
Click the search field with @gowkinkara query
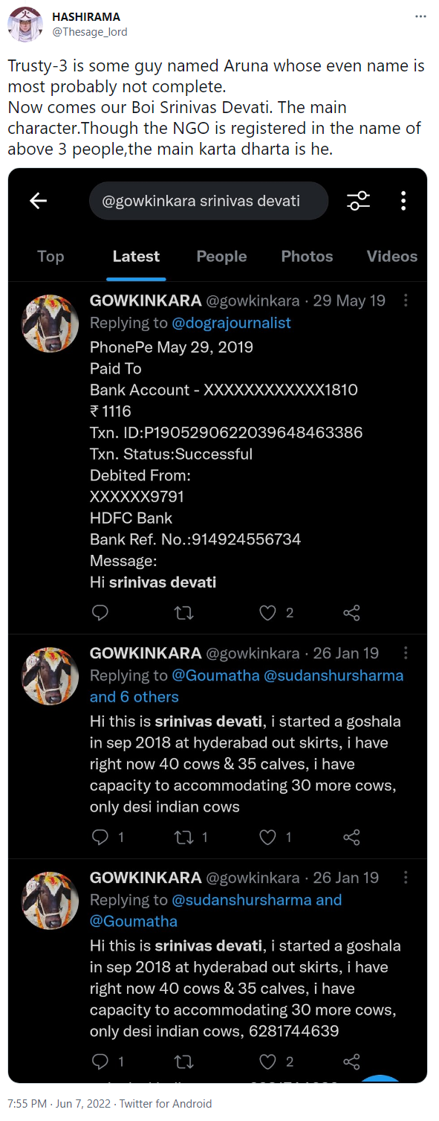(209, 201)
